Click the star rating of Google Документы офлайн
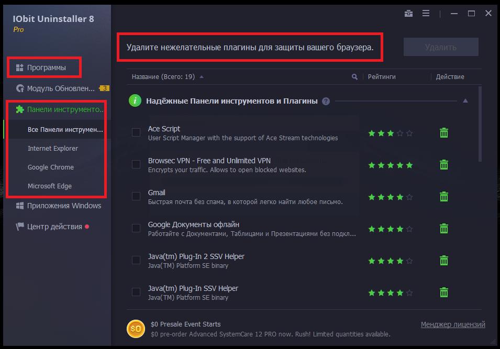Viewport: 500px width, 349px height. 391,229
